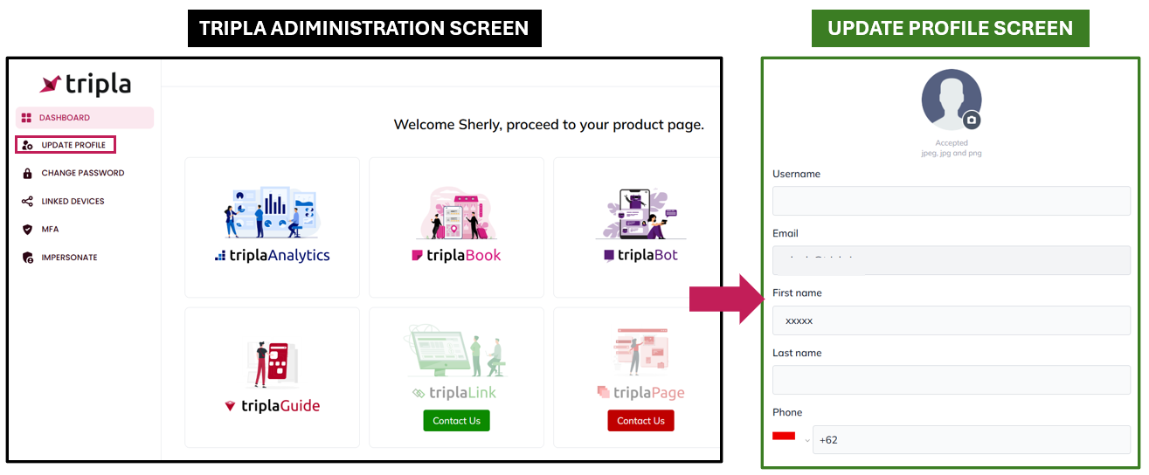This screenshot has height=475, width=1149.
Task: Click the MFA shield icon
Action: click(27, 230)
